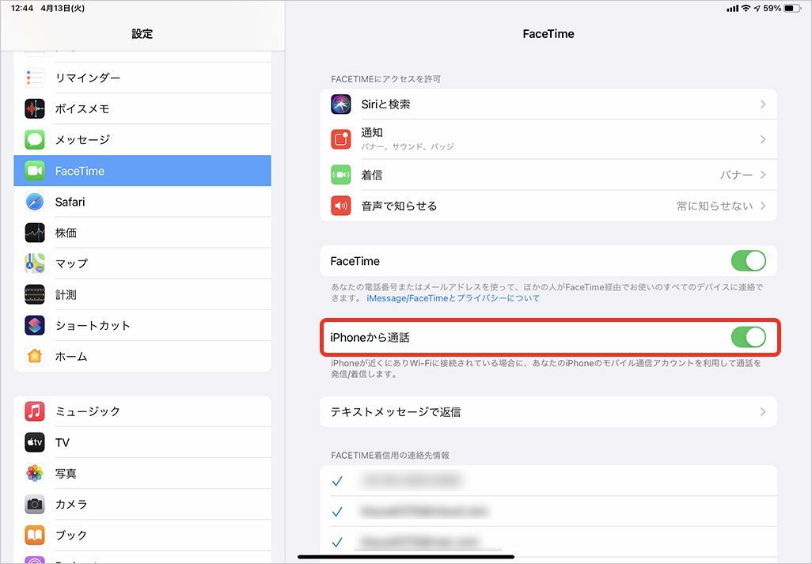This screenshot has width=812, height=564.
Task: Toggle the iPhoneから通話 switch
Action: 749,337
